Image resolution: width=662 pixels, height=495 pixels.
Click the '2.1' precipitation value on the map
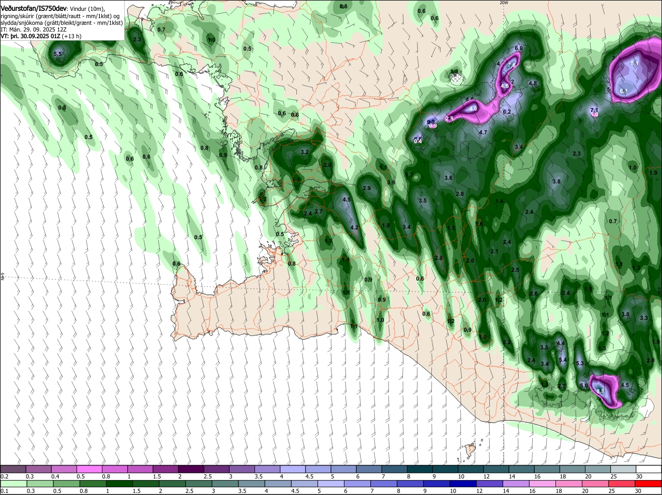coord(494,252)
